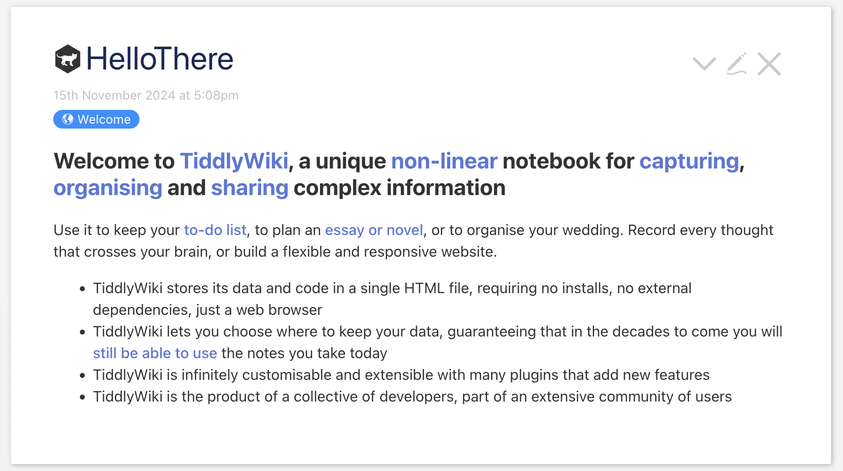This screenshot has width=843, height=471.
Task: Click the to-do list link
Action: (x=215, y=230)
